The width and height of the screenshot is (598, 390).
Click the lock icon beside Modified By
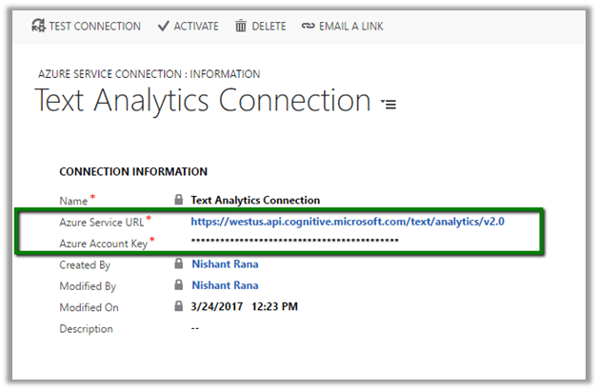(x=178, y=285)
